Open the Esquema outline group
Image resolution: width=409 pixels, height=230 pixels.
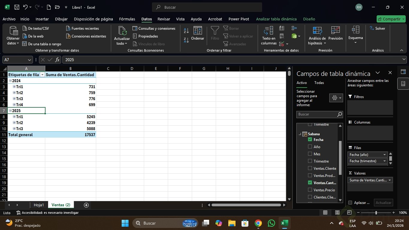356,35
